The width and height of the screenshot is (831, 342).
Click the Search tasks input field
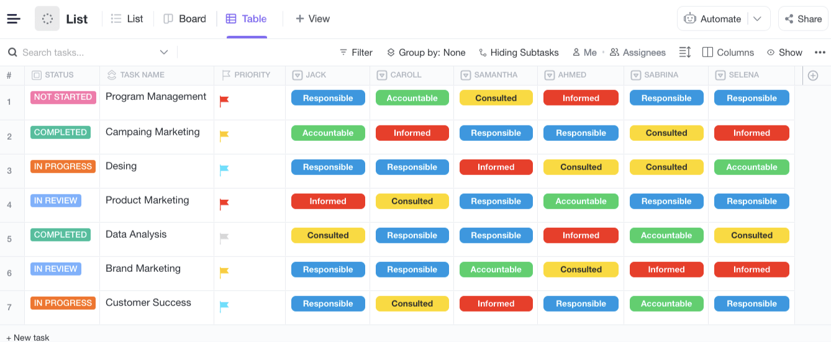87,53
